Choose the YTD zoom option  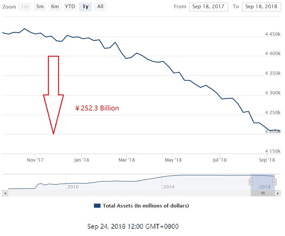point(70,7)
